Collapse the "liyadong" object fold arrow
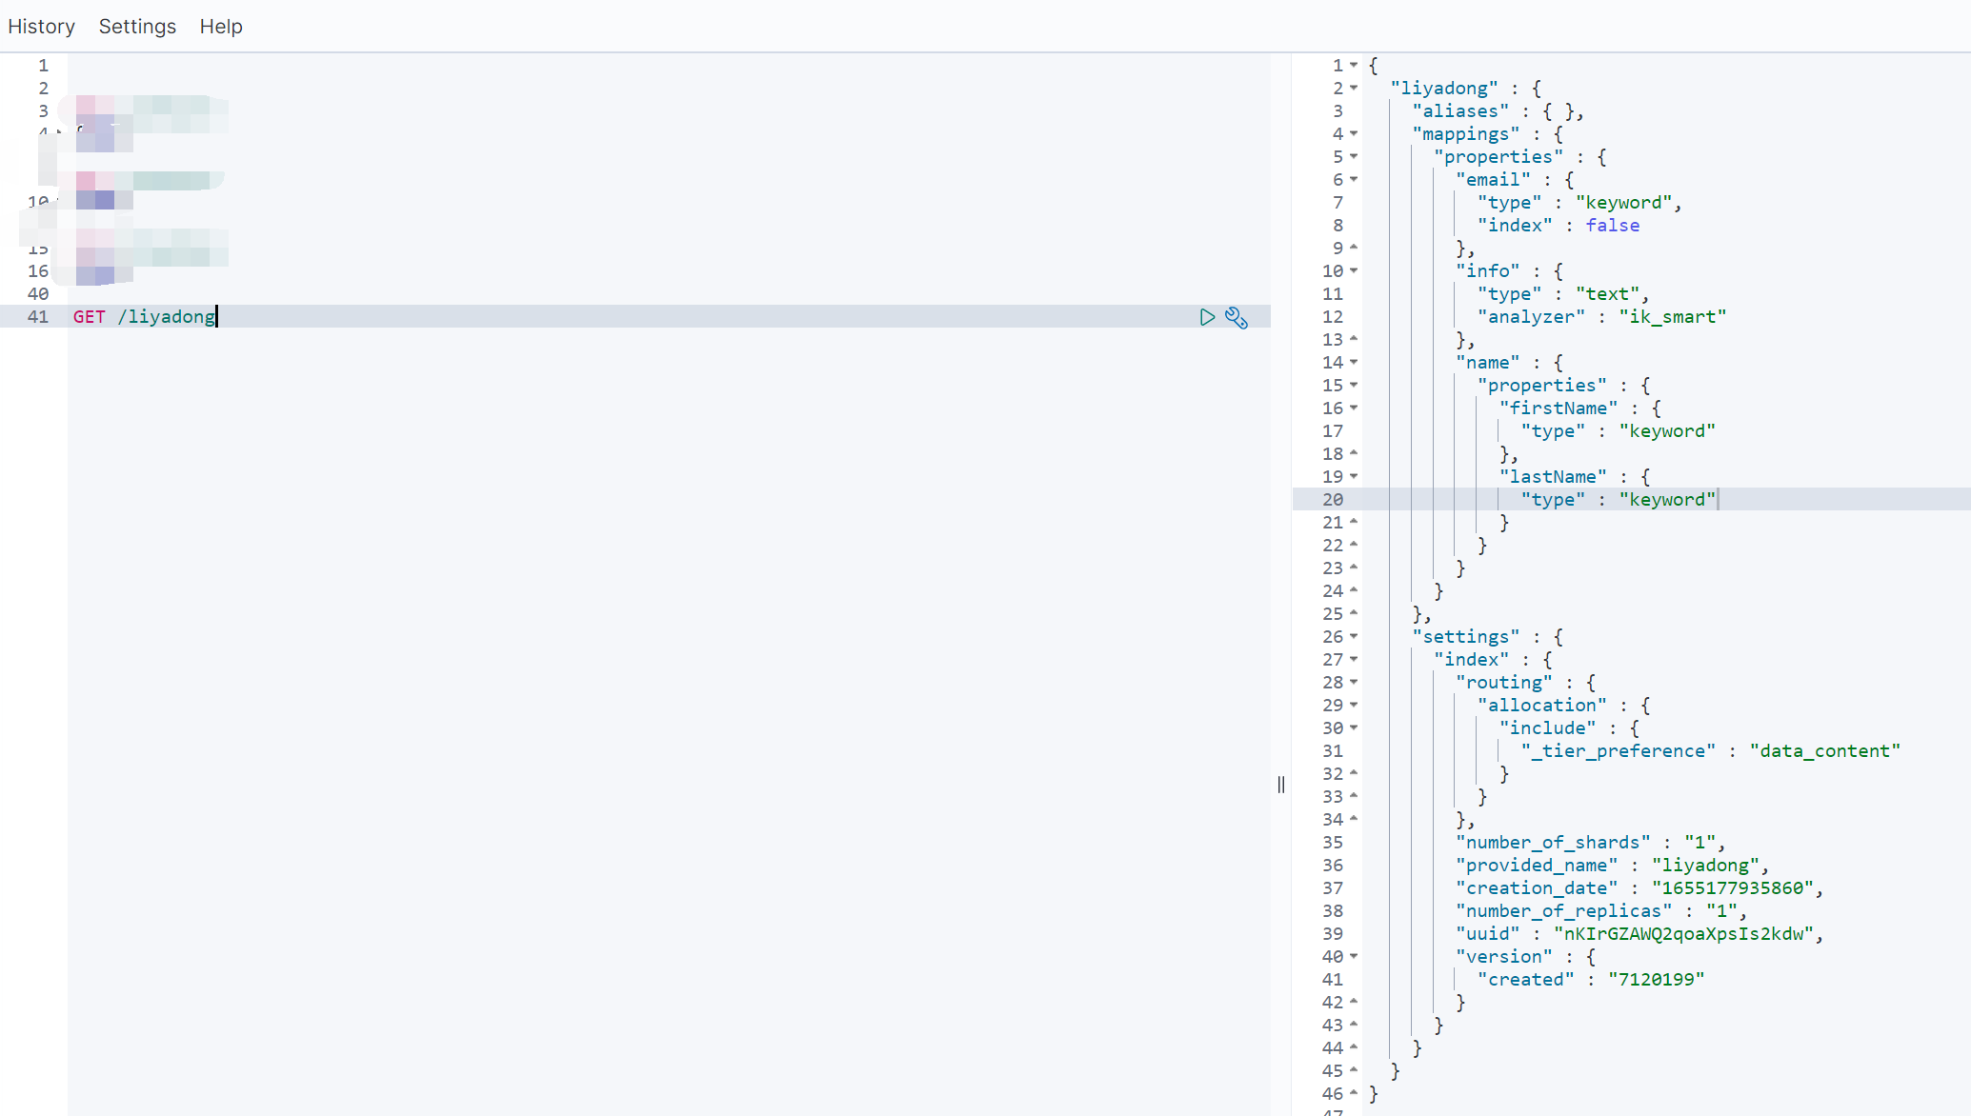Image resolution: width=1971 pixels, height=1116 pixels. [x=1354, y=88]
